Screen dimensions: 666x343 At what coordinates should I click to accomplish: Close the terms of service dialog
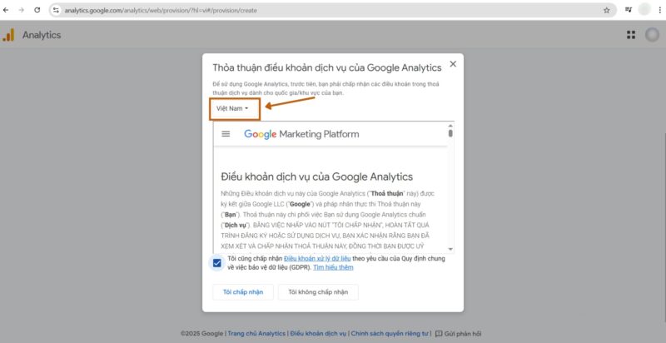click(x=453, y=64)
